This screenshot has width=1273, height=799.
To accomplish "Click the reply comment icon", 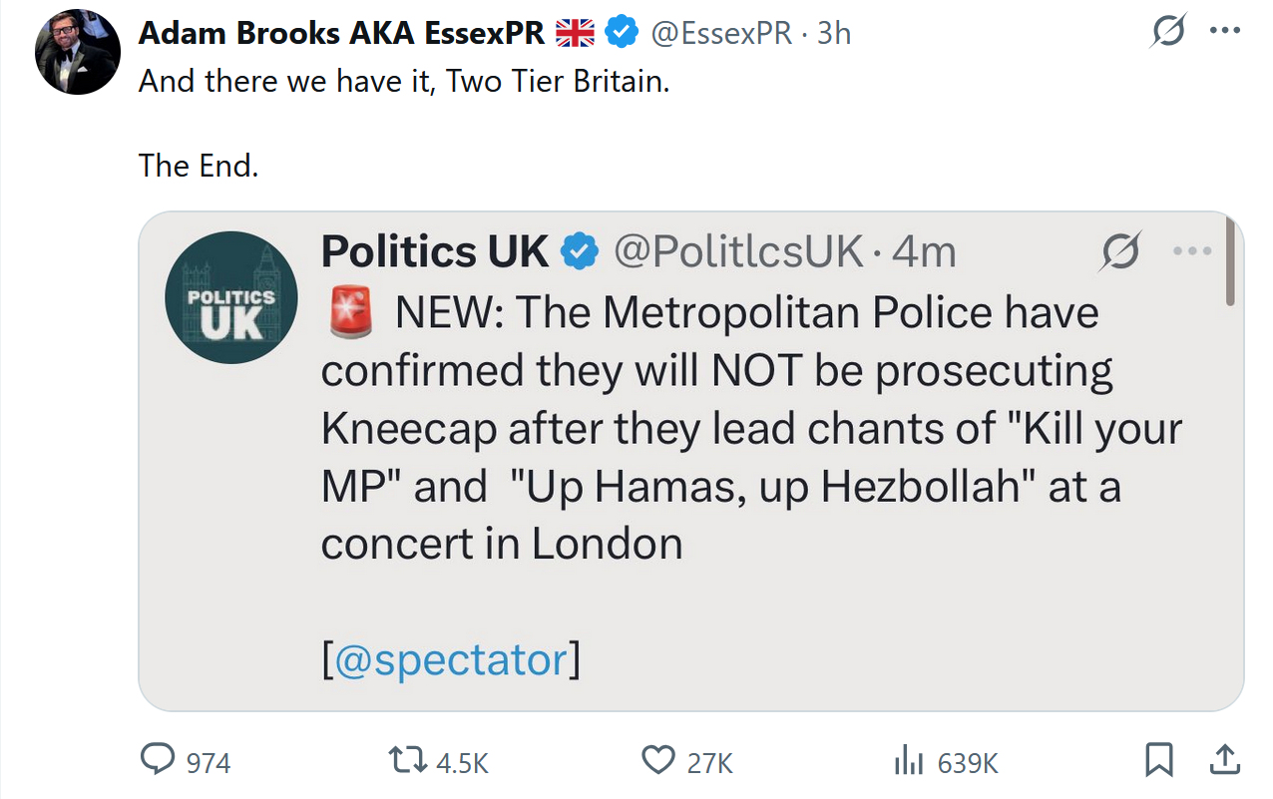I will coord(158,761).
